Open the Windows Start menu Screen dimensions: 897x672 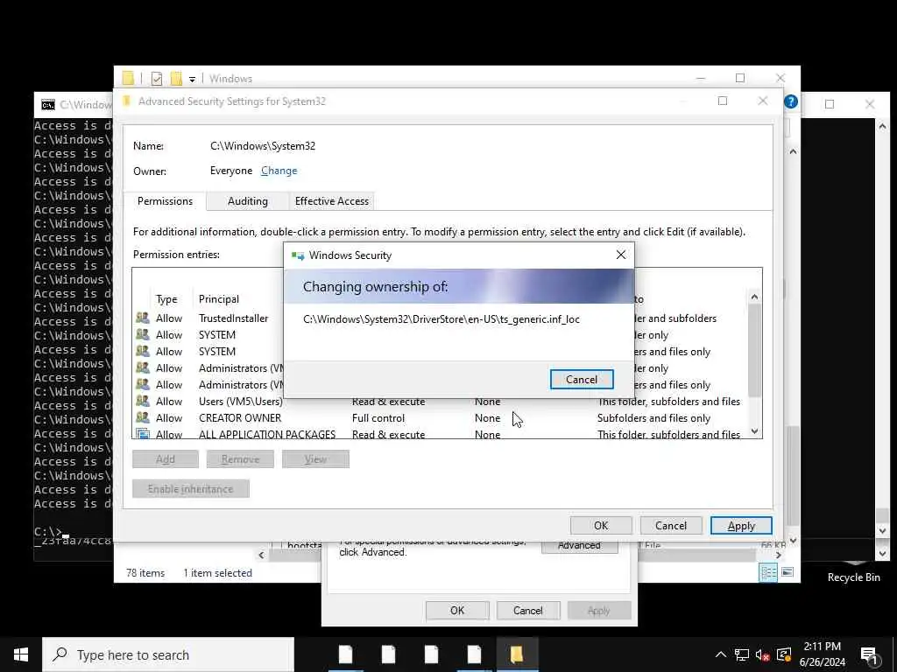[x=21, y=654]
